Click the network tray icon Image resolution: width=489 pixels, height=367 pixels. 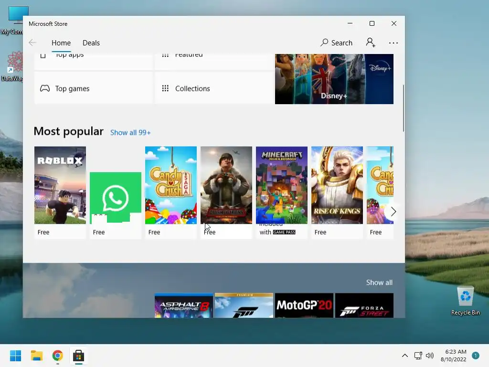click(x=418, y=356)
